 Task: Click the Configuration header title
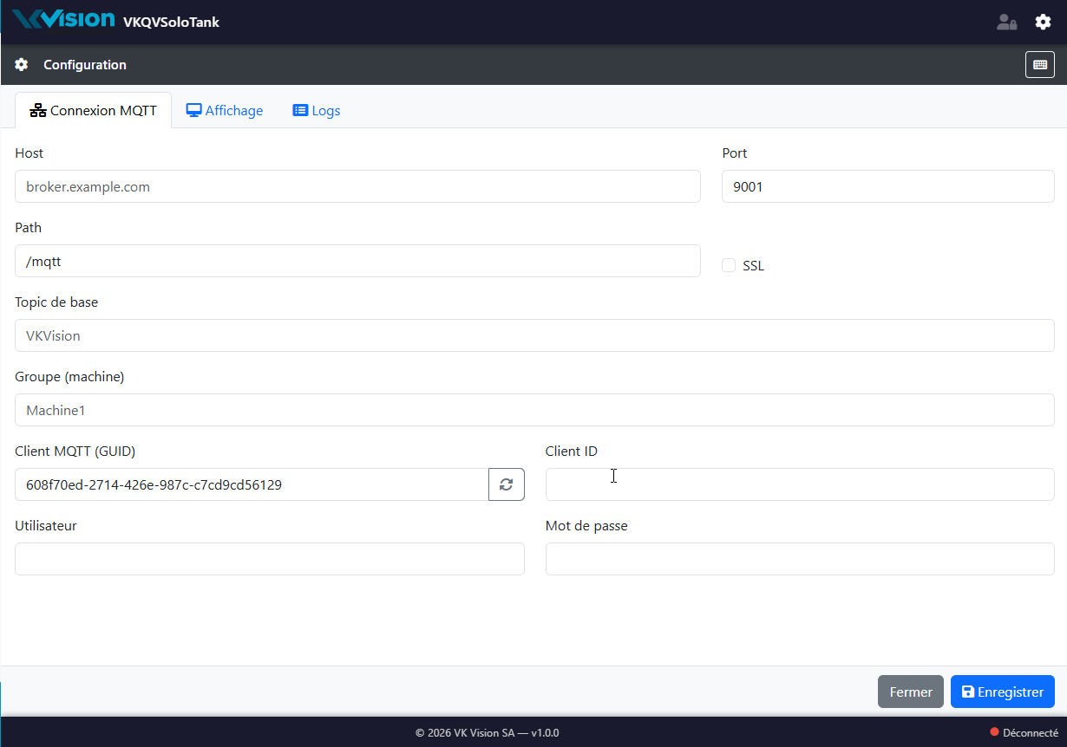click(x=85, y=65)
